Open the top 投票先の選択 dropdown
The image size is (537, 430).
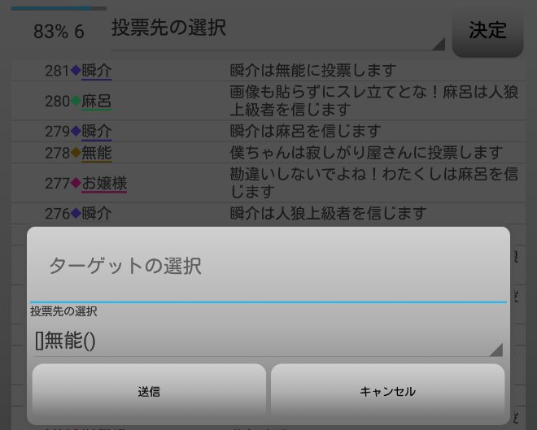pyautogui.click(x=277, y=28)
